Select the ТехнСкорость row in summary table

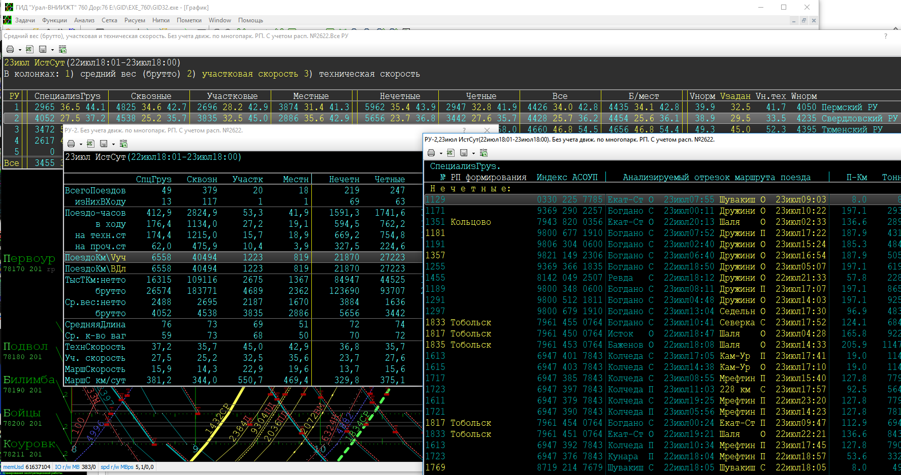pyautogui.click(x=95, y=347)
